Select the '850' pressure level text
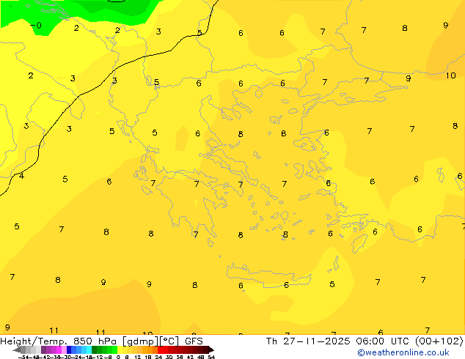 tap(83, 341)
